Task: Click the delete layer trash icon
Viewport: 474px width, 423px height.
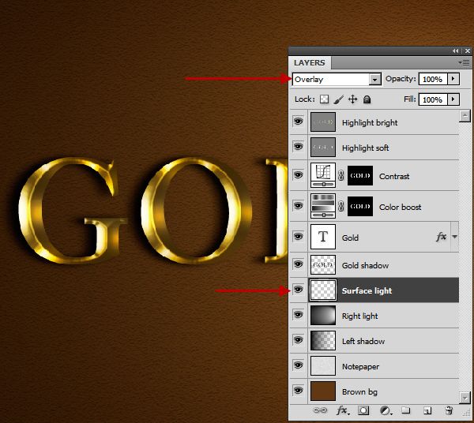Action: 449,410
